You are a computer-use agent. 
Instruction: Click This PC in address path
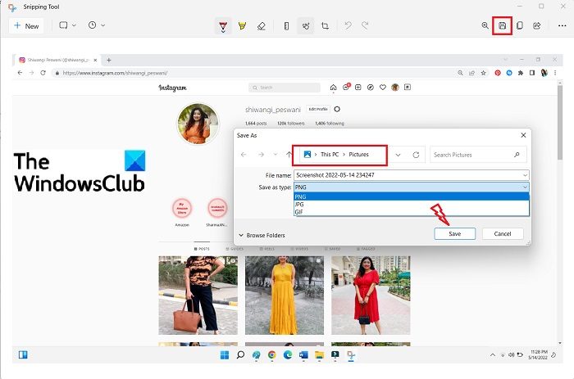[330, 155]
